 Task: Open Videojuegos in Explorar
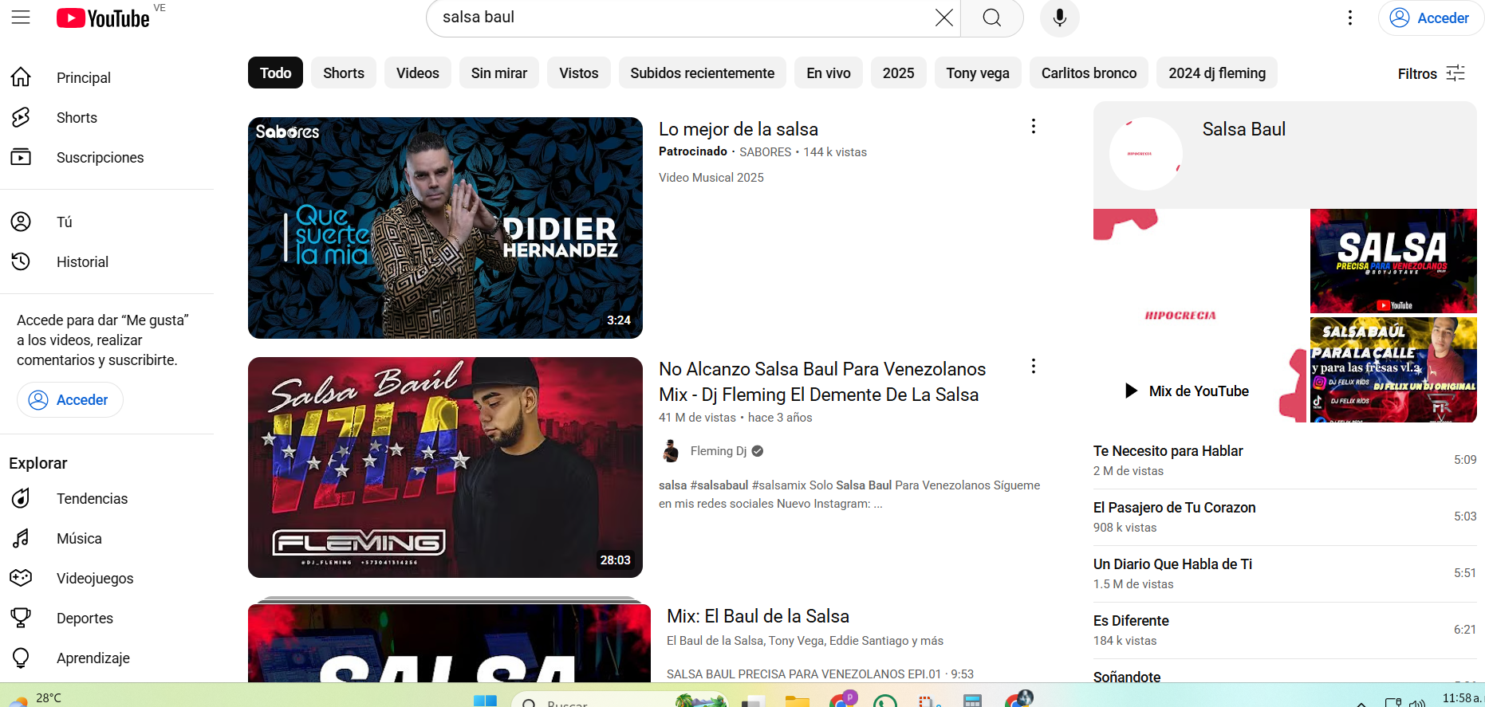pos(95,578)
